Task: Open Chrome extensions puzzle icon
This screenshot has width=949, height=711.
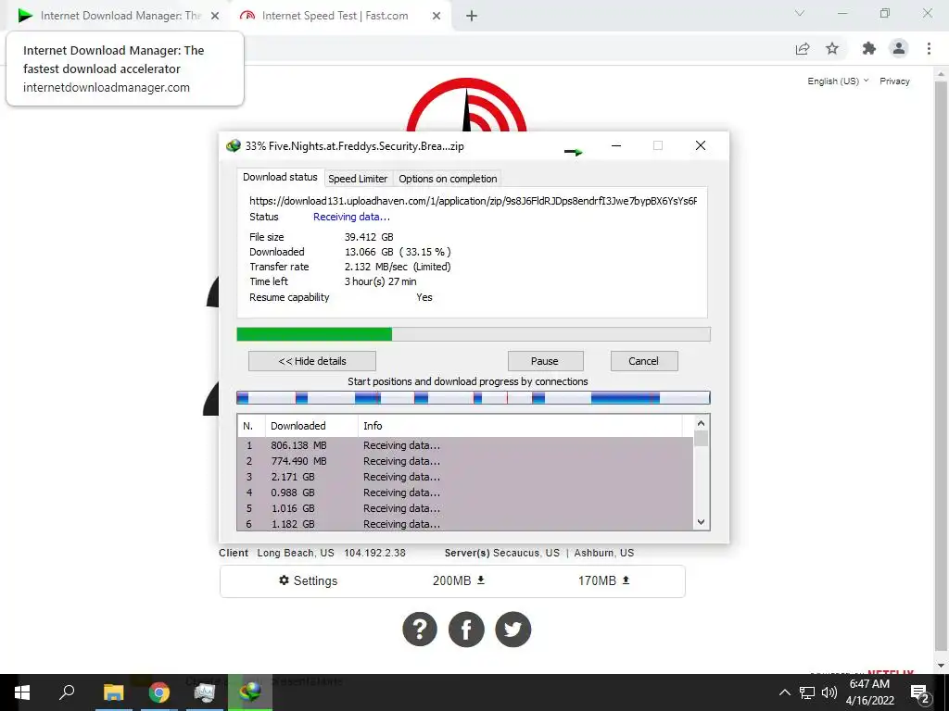Action: tap(869, 48)
